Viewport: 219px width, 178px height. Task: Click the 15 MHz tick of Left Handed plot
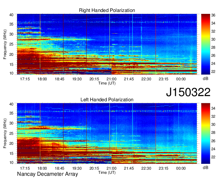[11, 154]
